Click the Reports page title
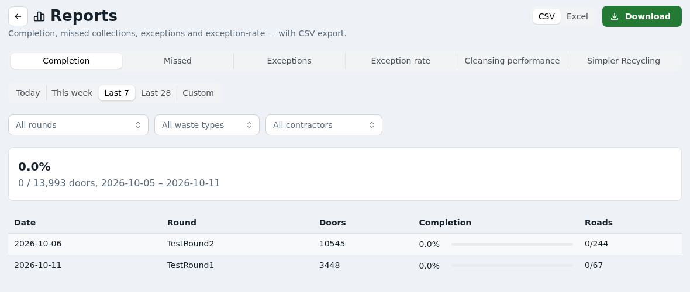690x292 pixels. pos(84,16)
